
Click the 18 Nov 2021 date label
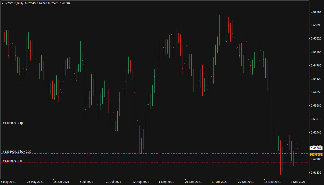(x=273, y=182)
